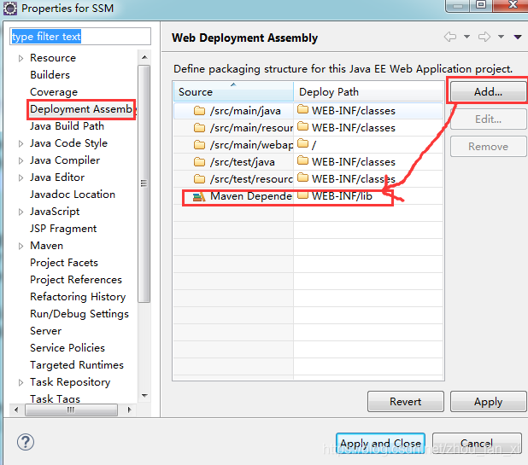Click the help question mark icon
This screenshot has width=528, height=465.
coord(26,442)
